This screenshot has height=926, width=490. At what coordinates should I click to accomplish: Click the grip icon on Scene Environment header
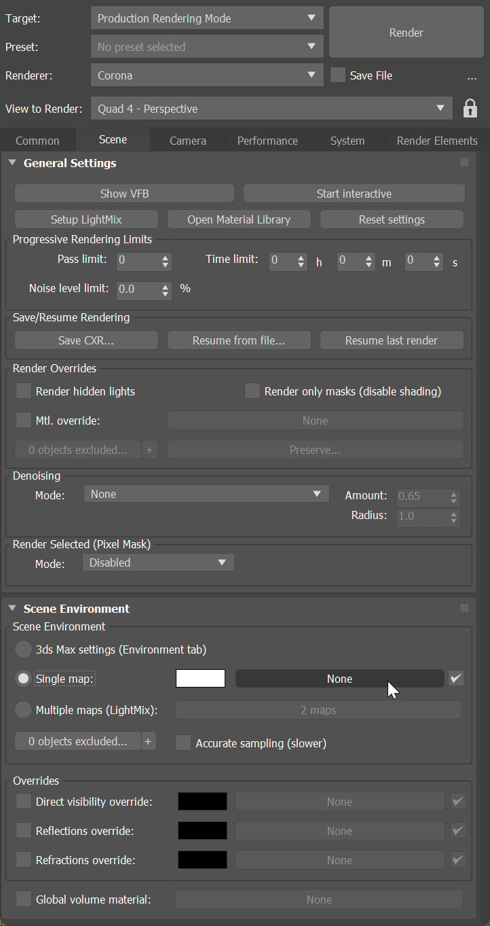pos(465,608)
